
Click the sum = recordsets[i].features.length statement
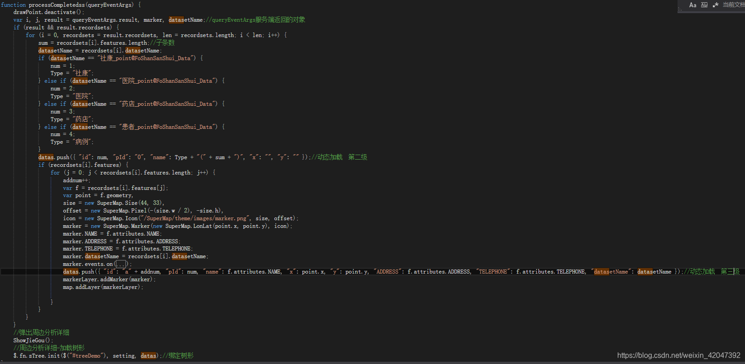[x=94, y=43]
